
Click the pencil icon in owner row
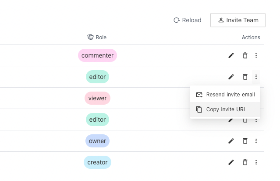point(231,141)
